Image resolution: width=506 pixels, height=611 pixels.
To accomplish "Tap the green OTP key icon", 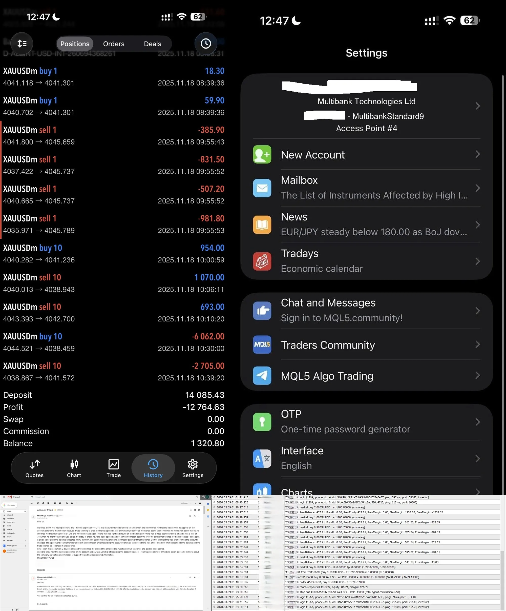I will [x=262, y=422].
